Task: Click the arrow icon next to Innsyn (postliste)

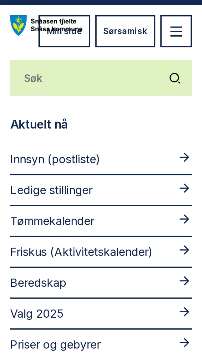Action: click(x=184, y=157)
